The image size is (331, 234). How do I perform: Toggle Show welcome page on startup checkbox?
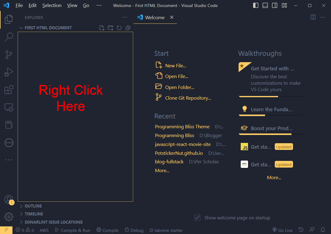[x=197, y=218]
